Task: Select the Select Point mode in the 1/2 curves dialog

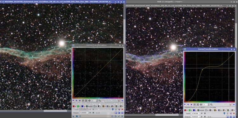Action: [x=76, y=101]
